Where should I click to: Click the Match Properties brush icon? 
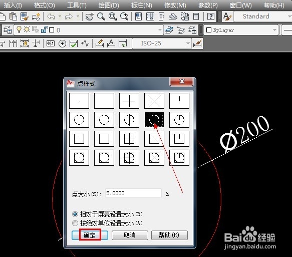(x=25, y=16)
